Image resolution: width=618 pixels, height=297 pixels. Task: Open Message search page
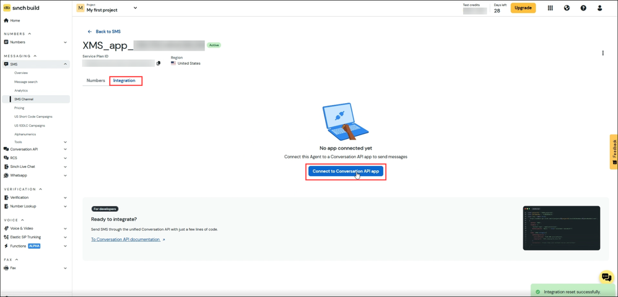coord(26,82)
